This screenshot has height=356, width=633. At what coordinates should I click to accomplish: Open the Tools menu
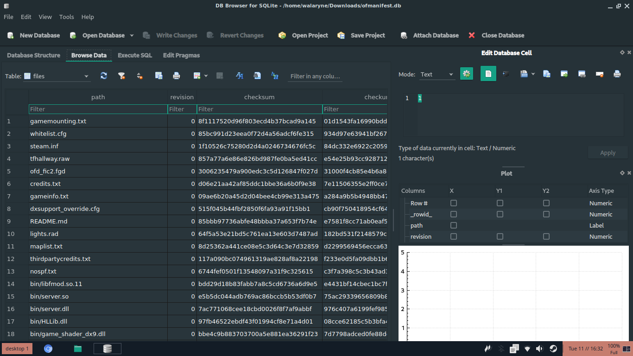tap(66, 17)
